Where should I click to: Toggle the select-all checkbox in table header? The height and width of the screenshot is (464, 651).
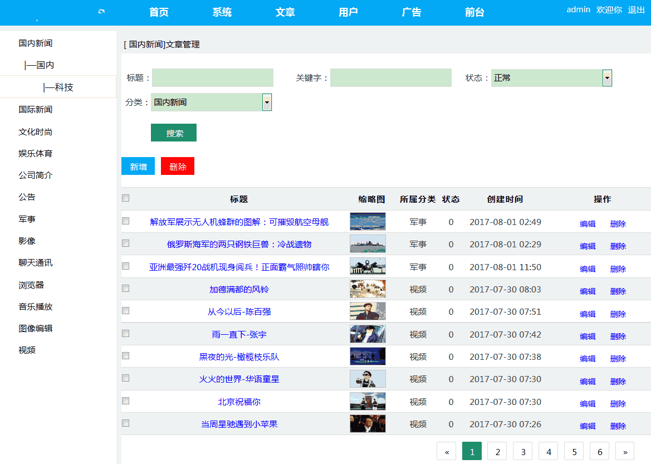pyautogui.click(x=126, y=198)
